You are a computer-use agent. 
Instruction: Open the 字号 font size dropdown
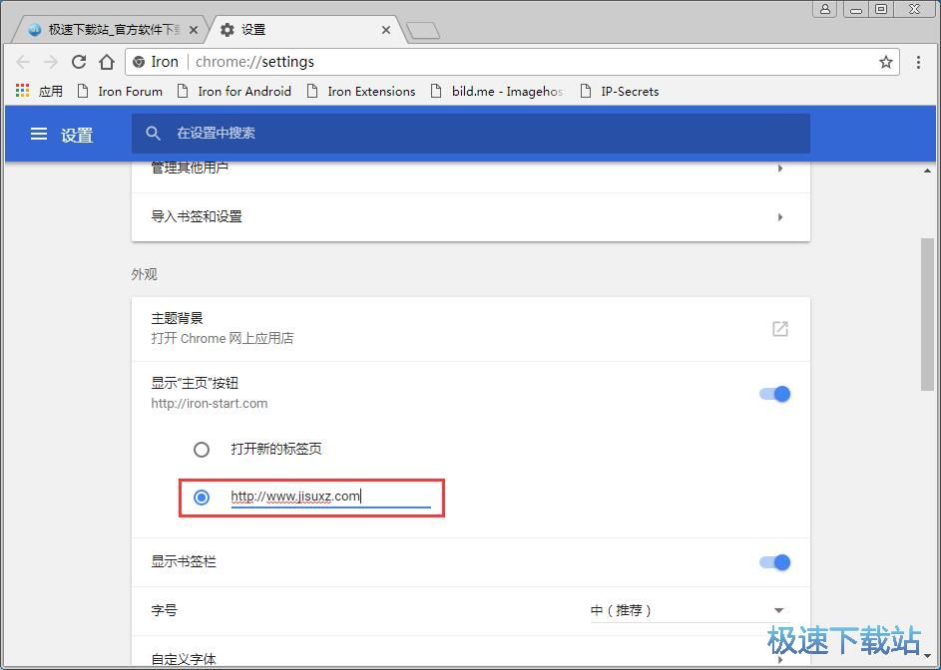pyautogui.click(x=692, y=609)
